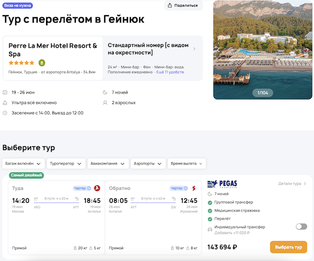Click the chevron next to Стандартный номер

click(195, 49)
